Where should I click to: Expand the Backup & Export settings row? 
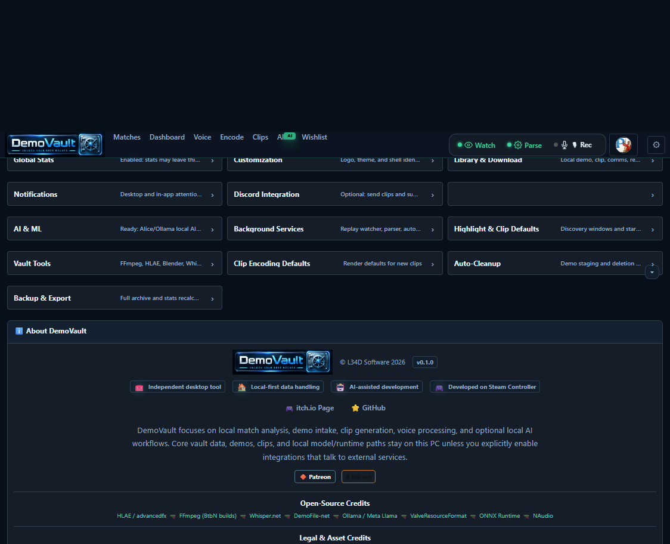(114, 298)
